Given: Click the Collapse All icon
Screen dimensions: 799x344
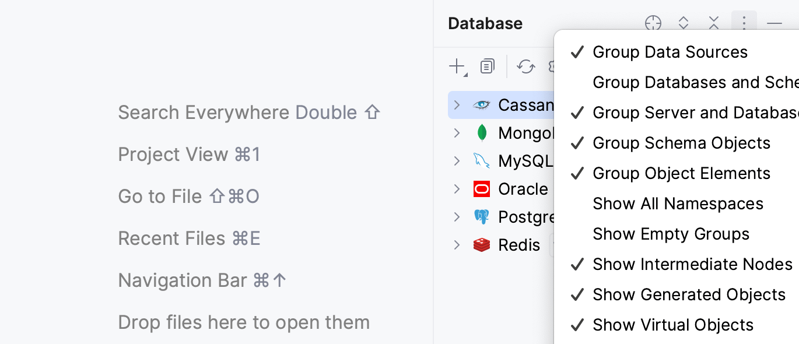Looking at the screenshot, I should click(x=714, y=23).
